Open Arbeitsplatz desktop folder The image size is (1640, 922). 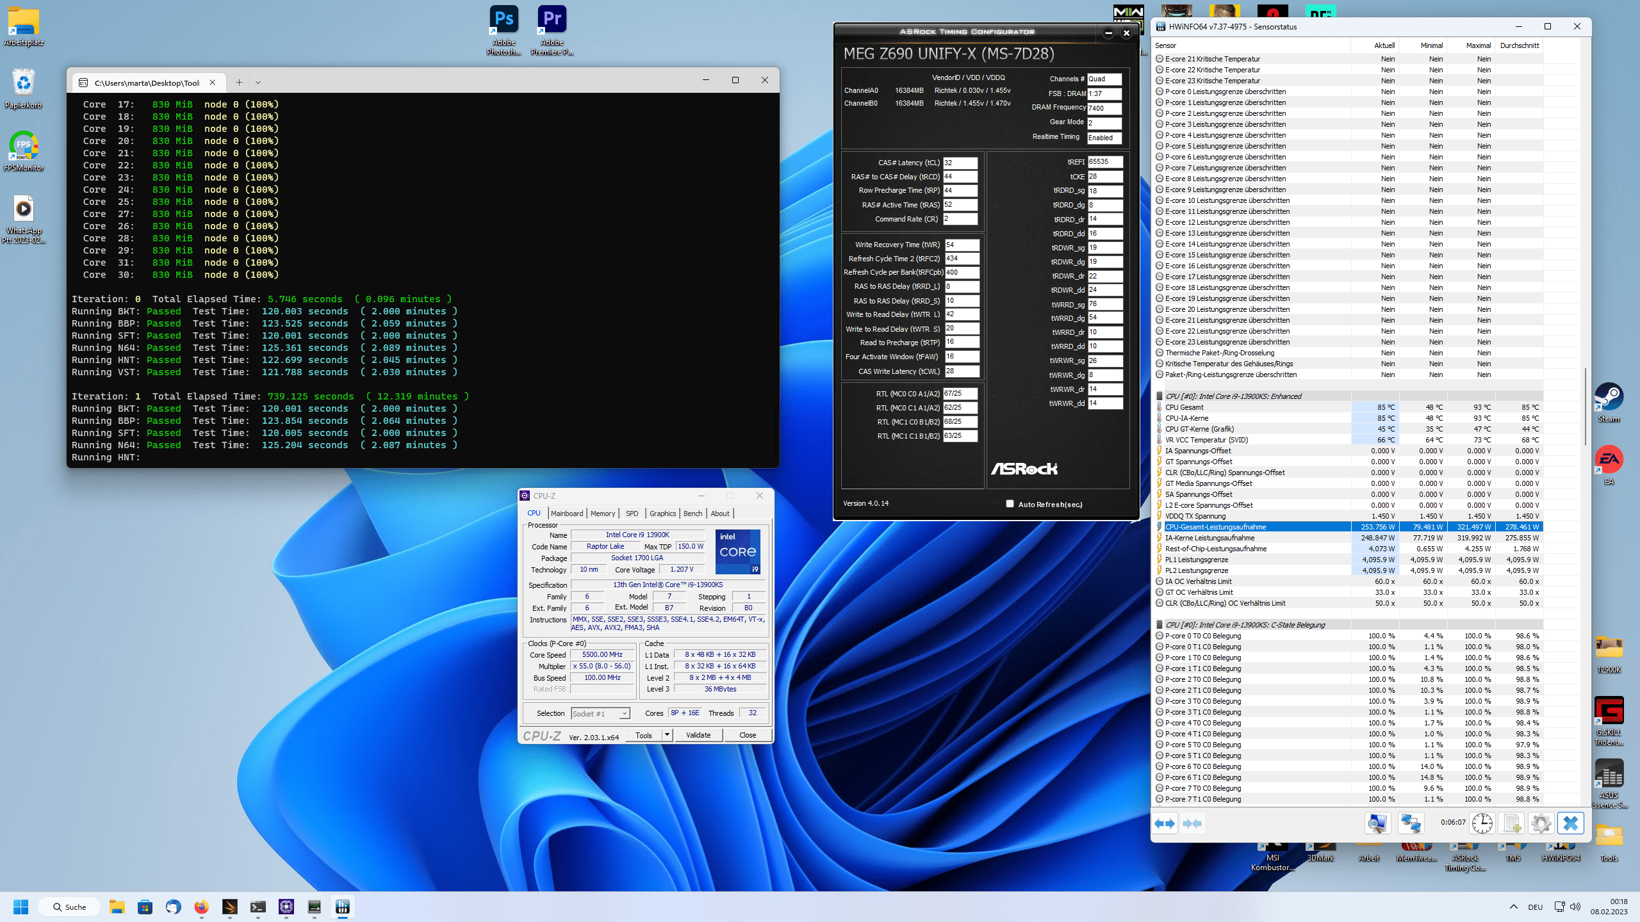coord(24,26)
